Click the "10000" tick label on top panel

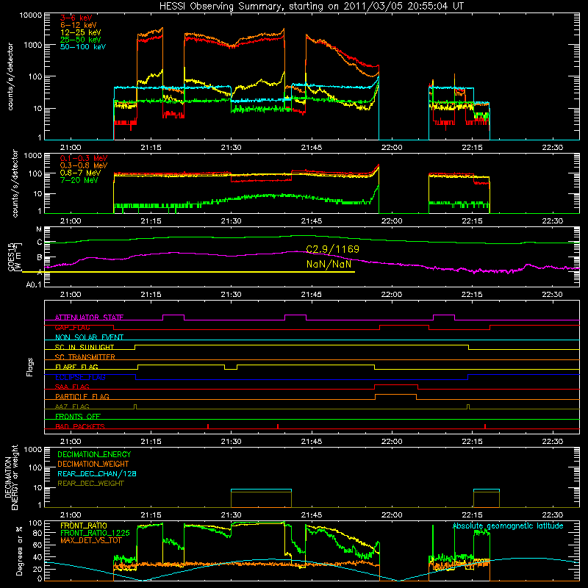31,15
